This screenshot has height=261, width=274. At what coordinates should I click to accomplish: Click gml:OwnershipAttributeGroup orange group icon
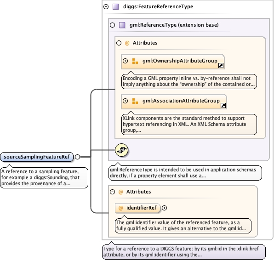tap(135, 61)
